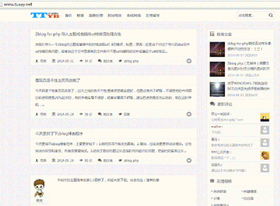Click author icon on the 2014-05-31 post

pyautogui.click(x=37, y=61)
